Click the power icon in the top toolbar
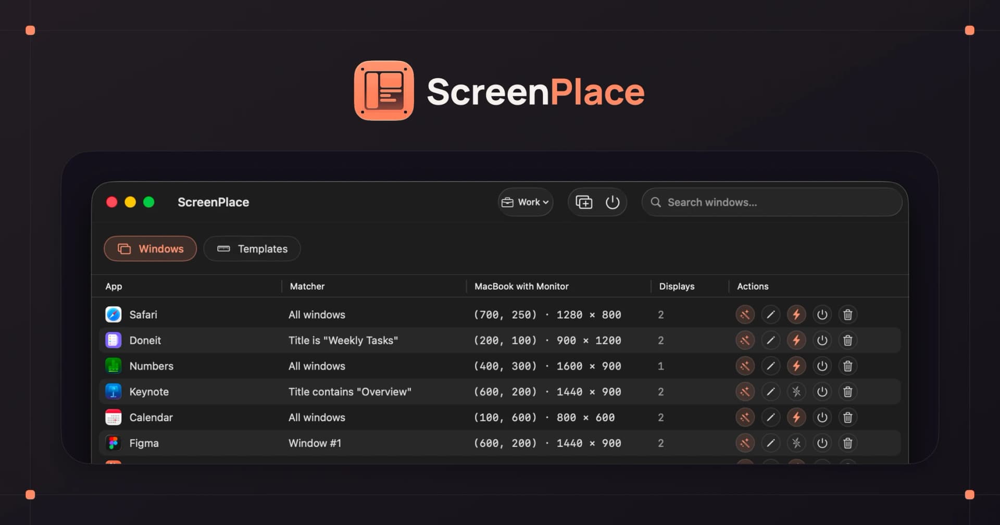 click(612, 202)
